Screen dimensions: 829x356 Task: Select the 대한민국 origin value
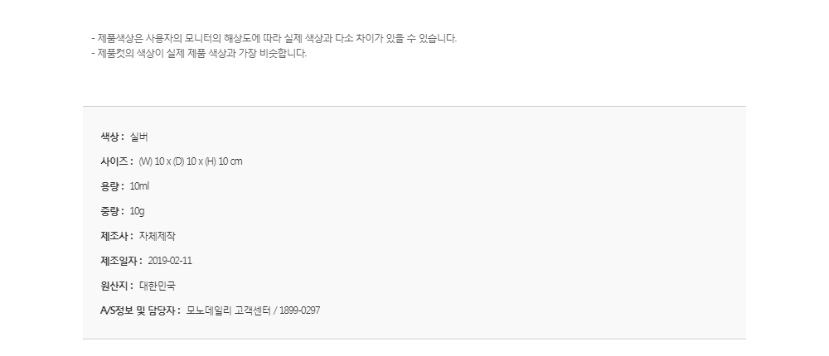pyautogui.click(x=157, y=286)
